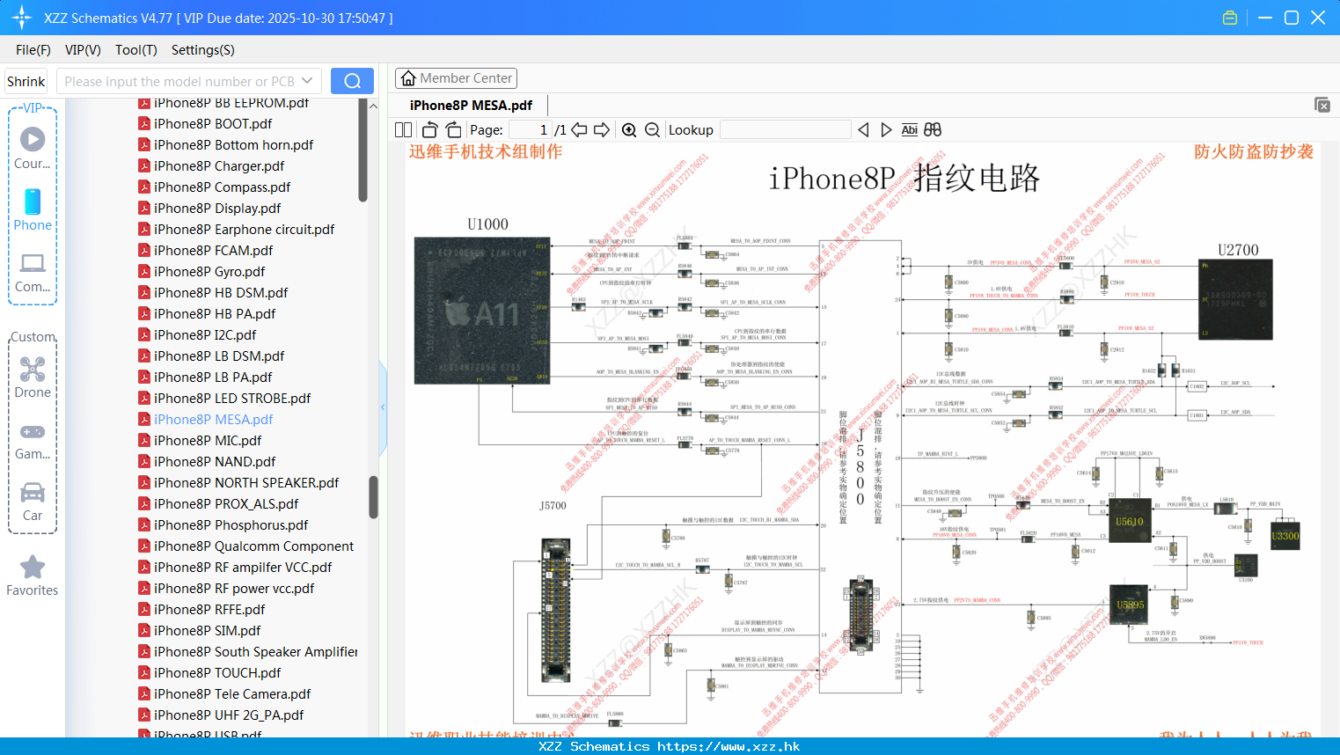Viewport: 1340px width, 755px height.
Task: Toggle two-page split view icon
Action: tap(403, 129)
